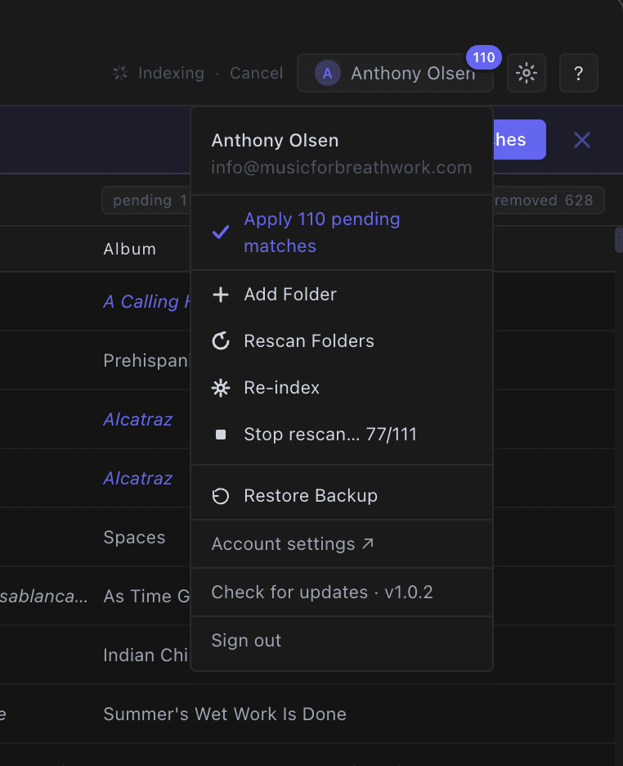Click the checkmark beside Apply pending matches
This screenshot has height=766, width=623.
(221, 232)
